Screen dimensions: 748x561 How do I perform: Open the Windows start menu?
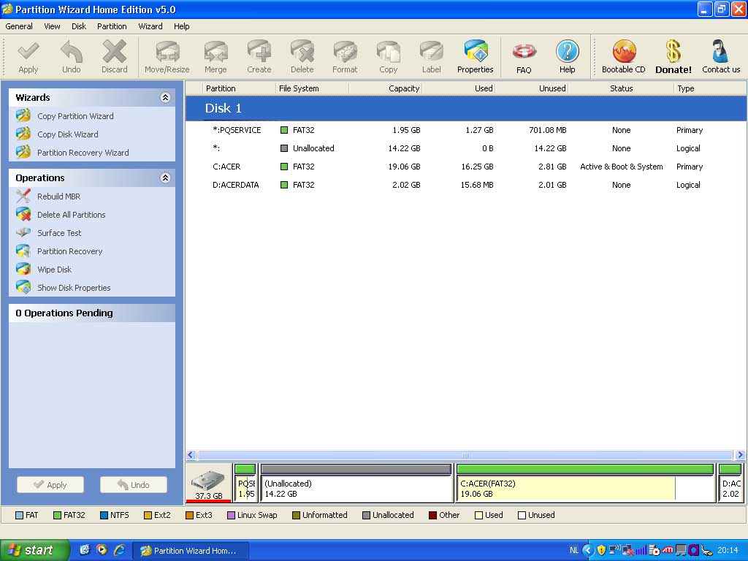(34, 550)
